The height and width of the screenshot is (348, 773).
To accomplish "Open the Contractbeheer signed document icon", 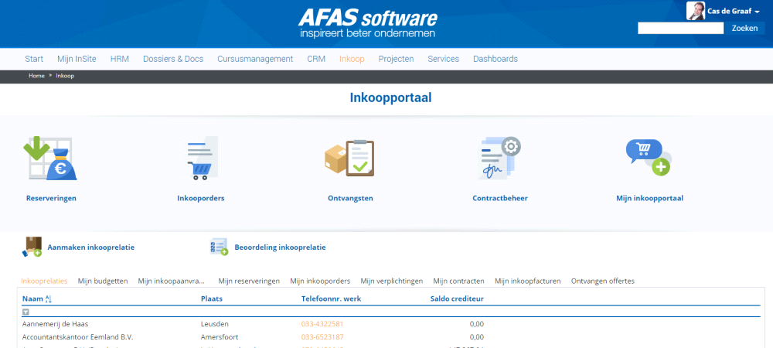I will (500, 158).
